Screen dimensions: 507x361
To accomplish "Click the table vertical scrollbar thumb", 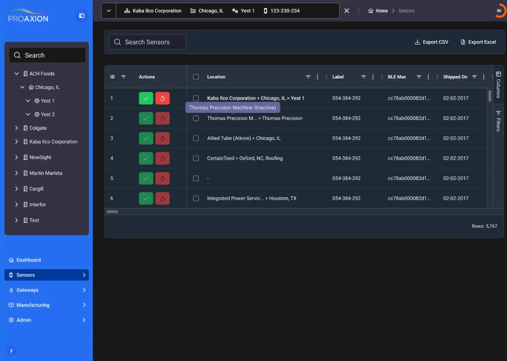I will tap(490, 96).
